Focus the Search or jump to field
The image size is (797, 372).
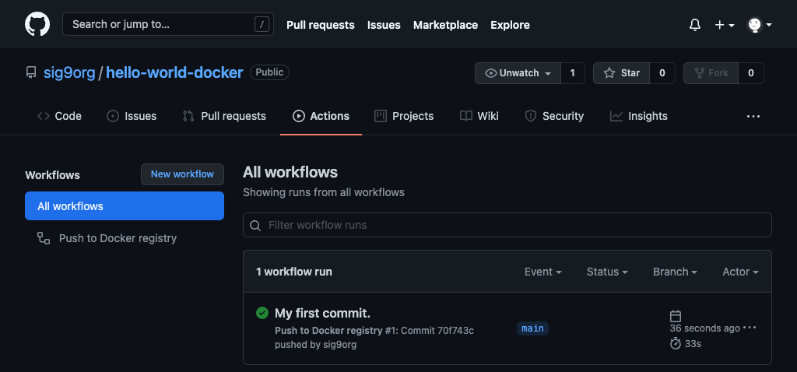pyautogui.click(x=168, y=24)
